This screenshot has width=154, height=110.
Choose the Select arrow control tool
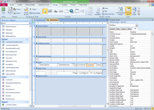coord(45,11)
